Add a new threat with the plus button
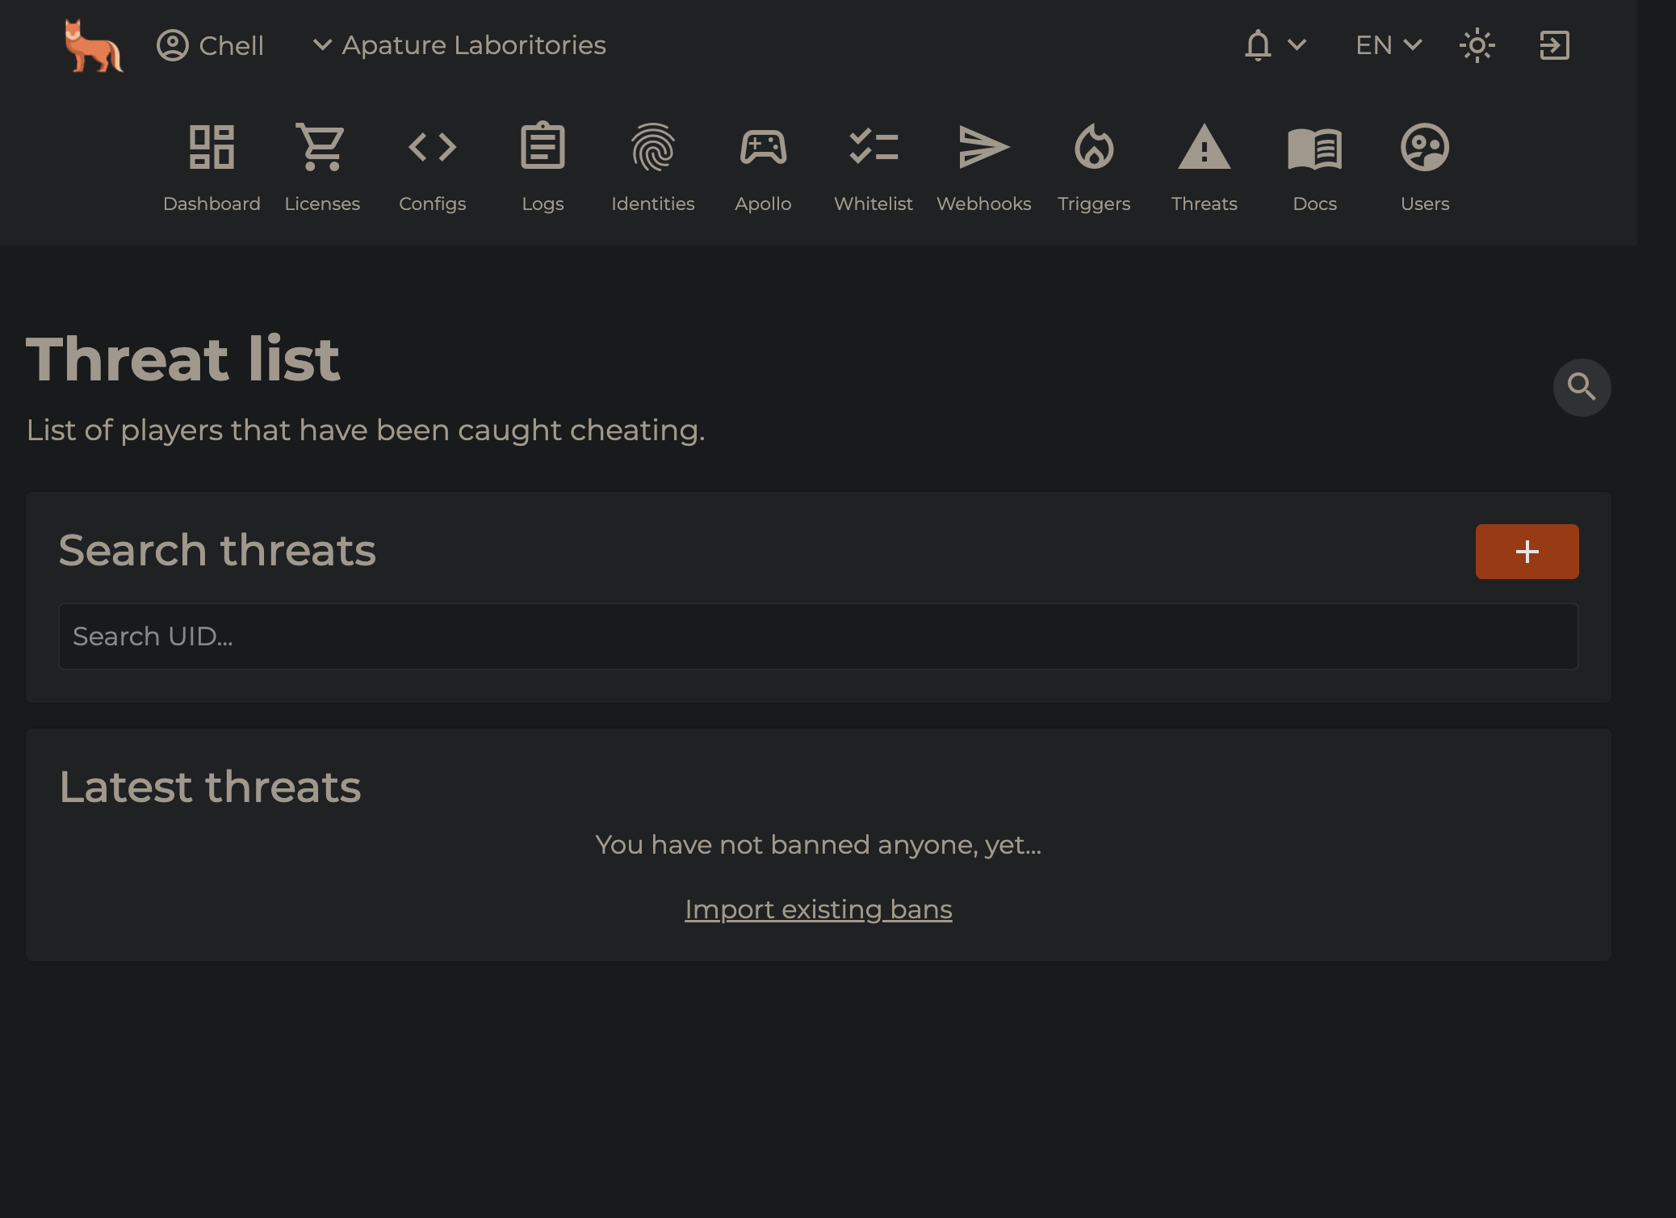The width and height of the screenshot is (1676, 1218). coord(1526,551)
